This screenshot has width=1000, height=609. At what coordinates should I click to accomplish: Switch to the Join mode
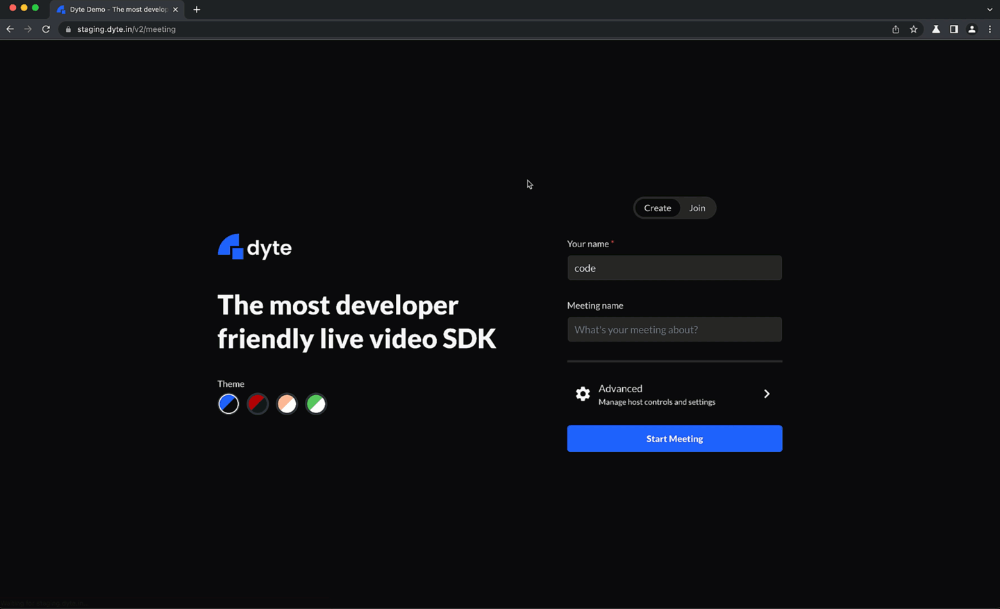click(x=697, y=208)
